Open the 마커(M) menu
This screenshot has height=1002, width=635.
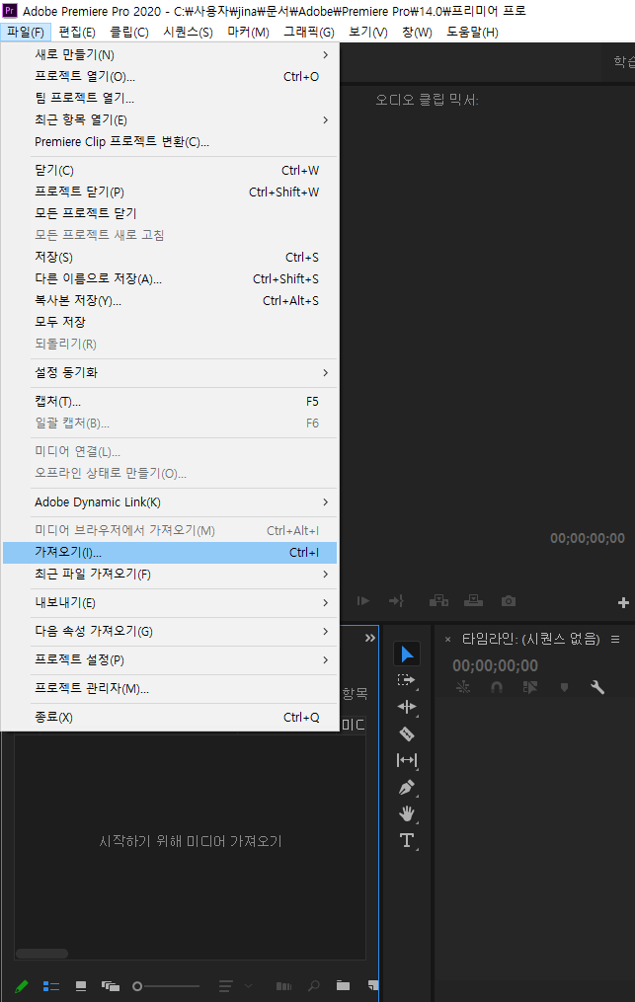tap(248, 32)
